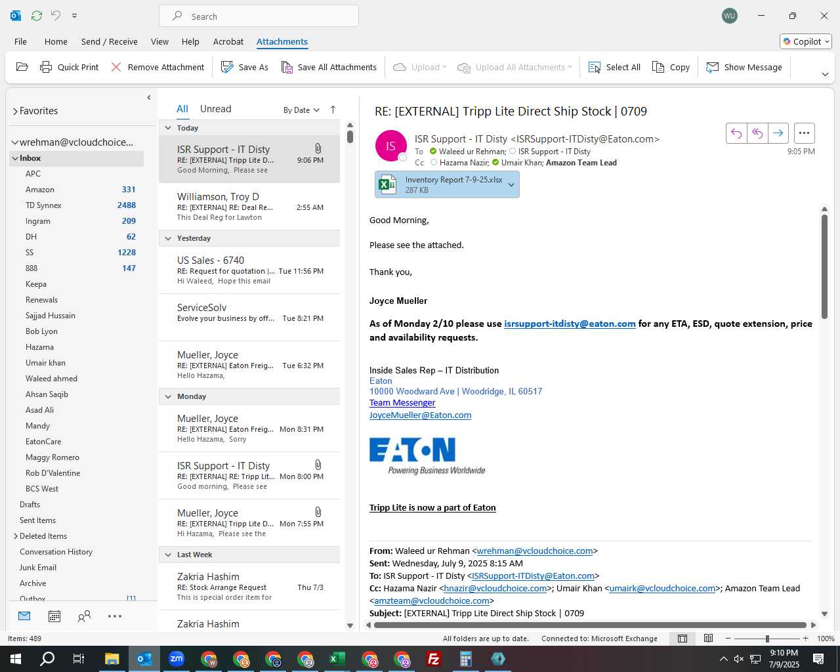This screenshot has height=672, width=840.
Task: Open the File menu
Action: click(x=21, y=41)
